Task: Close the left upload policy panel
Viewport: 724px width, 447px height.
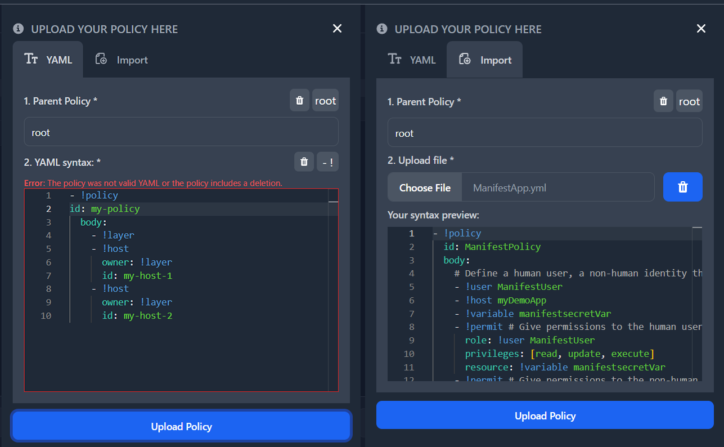Action: pyautogui.click(x=337, y=29)
